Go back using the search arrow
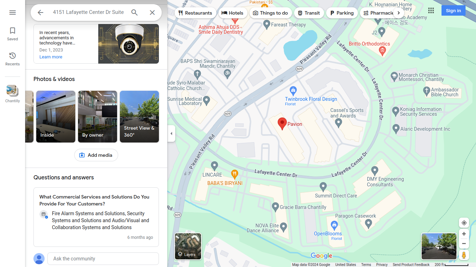476x267 pixels. click(40, 13)
